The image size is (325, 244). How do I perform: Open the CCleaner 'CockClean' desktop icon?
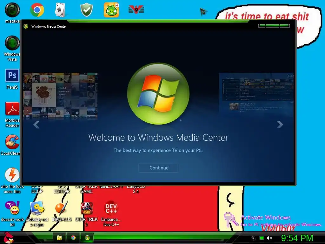11,145
